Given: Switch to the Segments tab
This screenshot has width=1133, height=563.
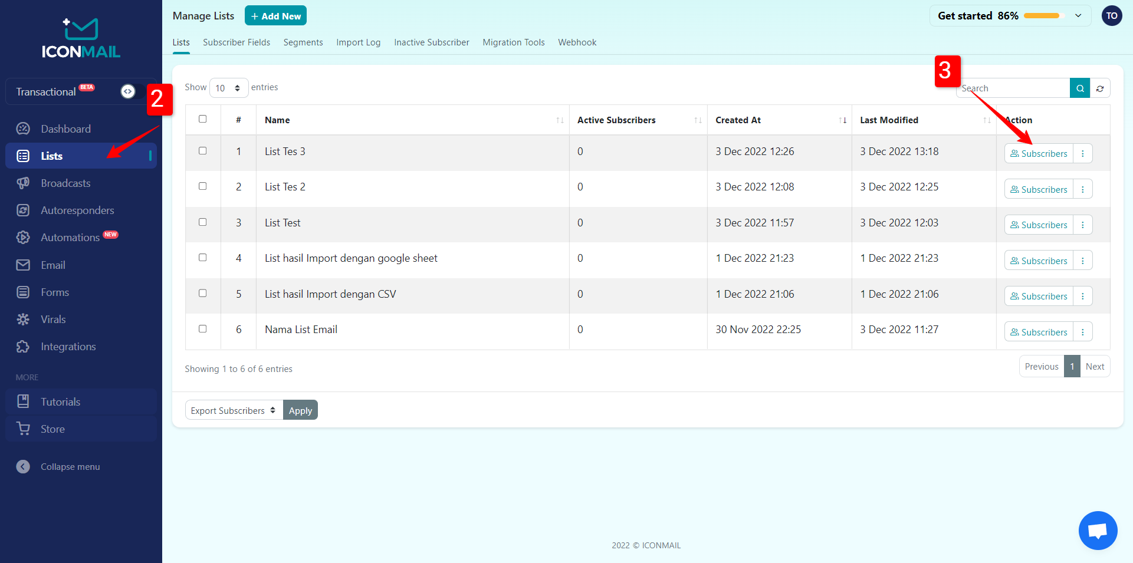Looking at the screenshot, I should [303, 42].
